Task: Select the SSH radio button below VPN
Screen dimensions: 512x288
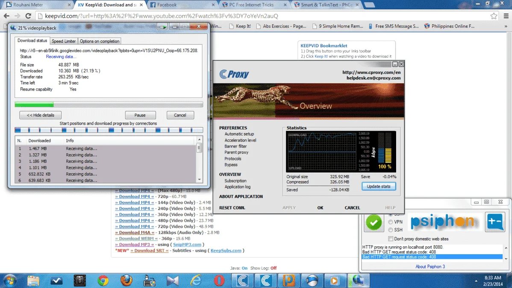Action: coord(391,230)
